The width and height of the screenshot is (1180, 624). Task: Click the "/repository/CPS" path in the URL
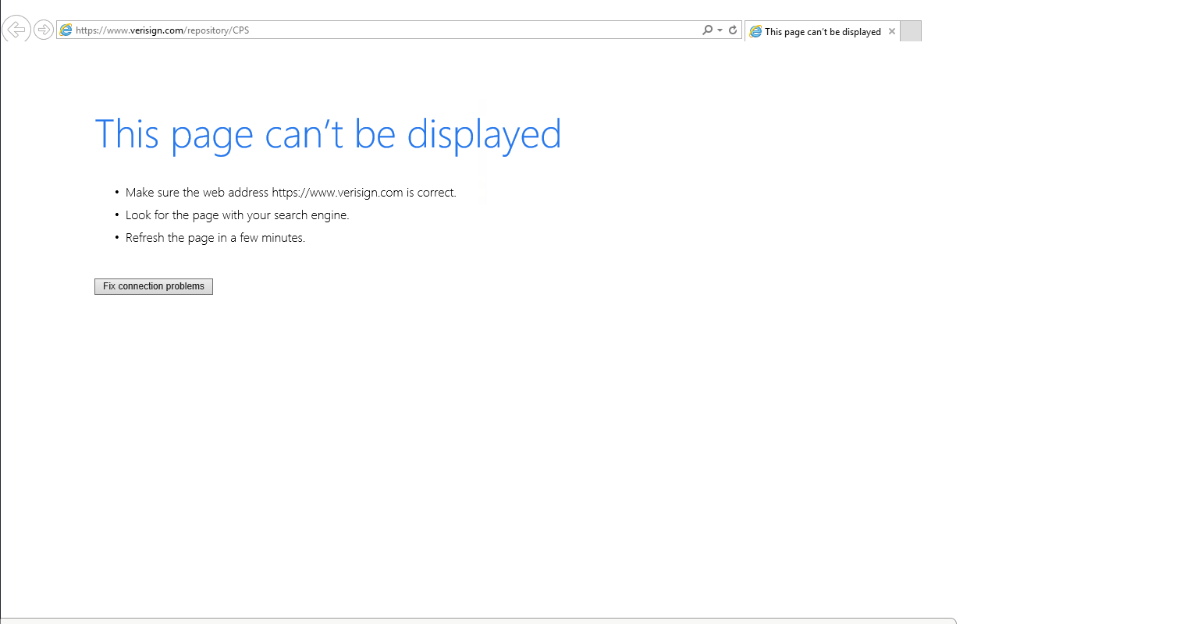217,30
